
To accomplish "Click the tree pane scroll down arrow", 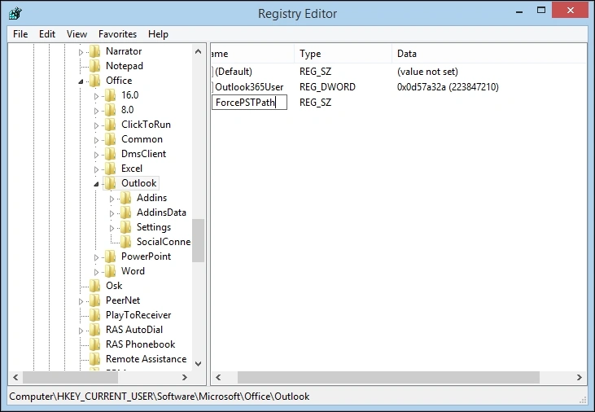I will 198,364.
